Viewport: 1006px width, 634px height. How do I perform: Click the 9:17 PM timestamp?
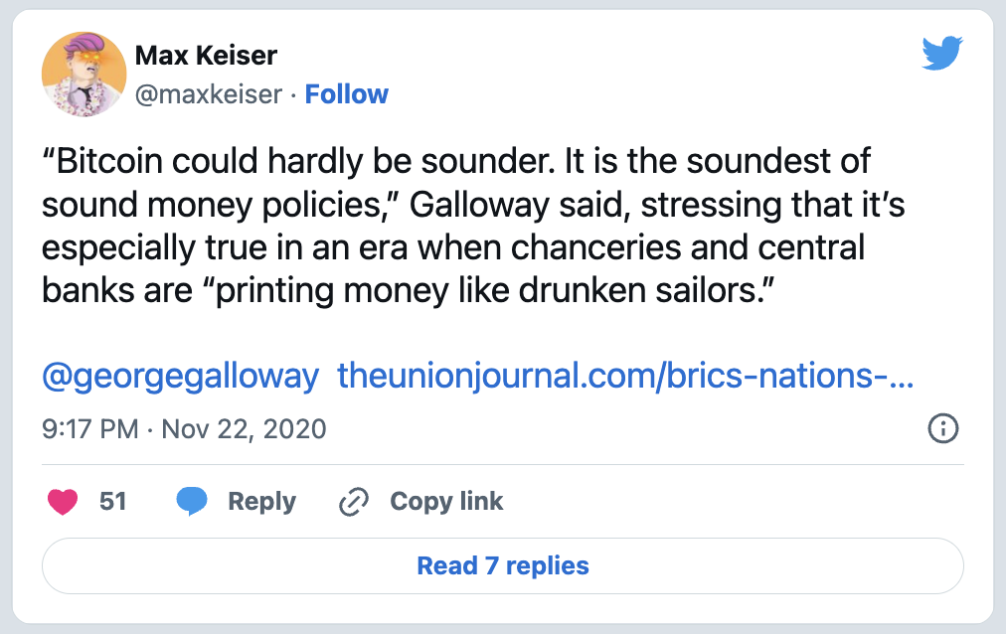[x=89, y=429]
